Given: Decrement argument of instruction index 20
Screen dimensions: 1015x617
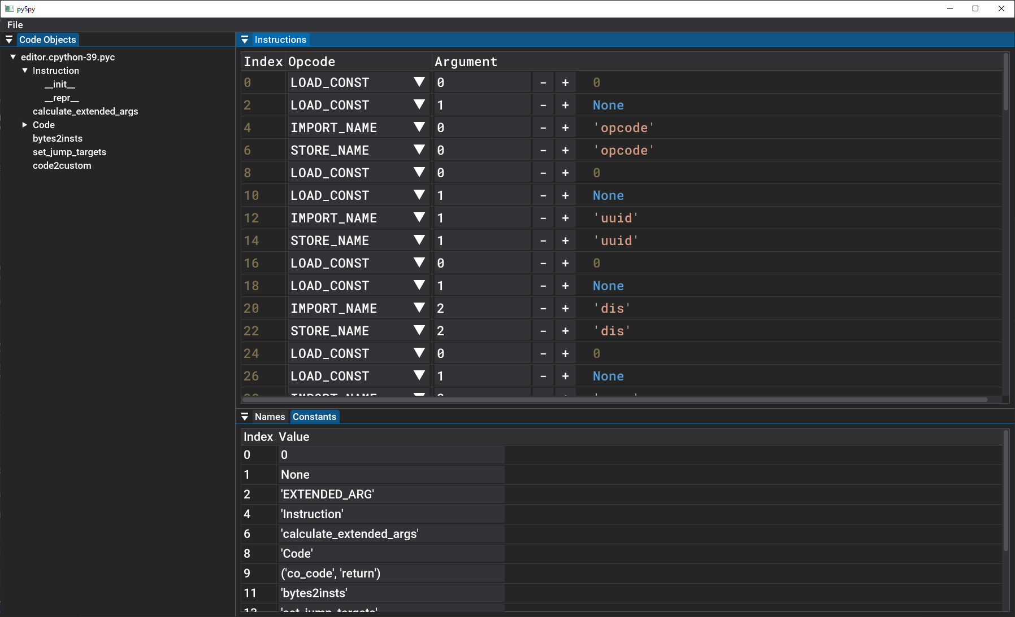Looking at the screenshot, I should tap(543, 308).
